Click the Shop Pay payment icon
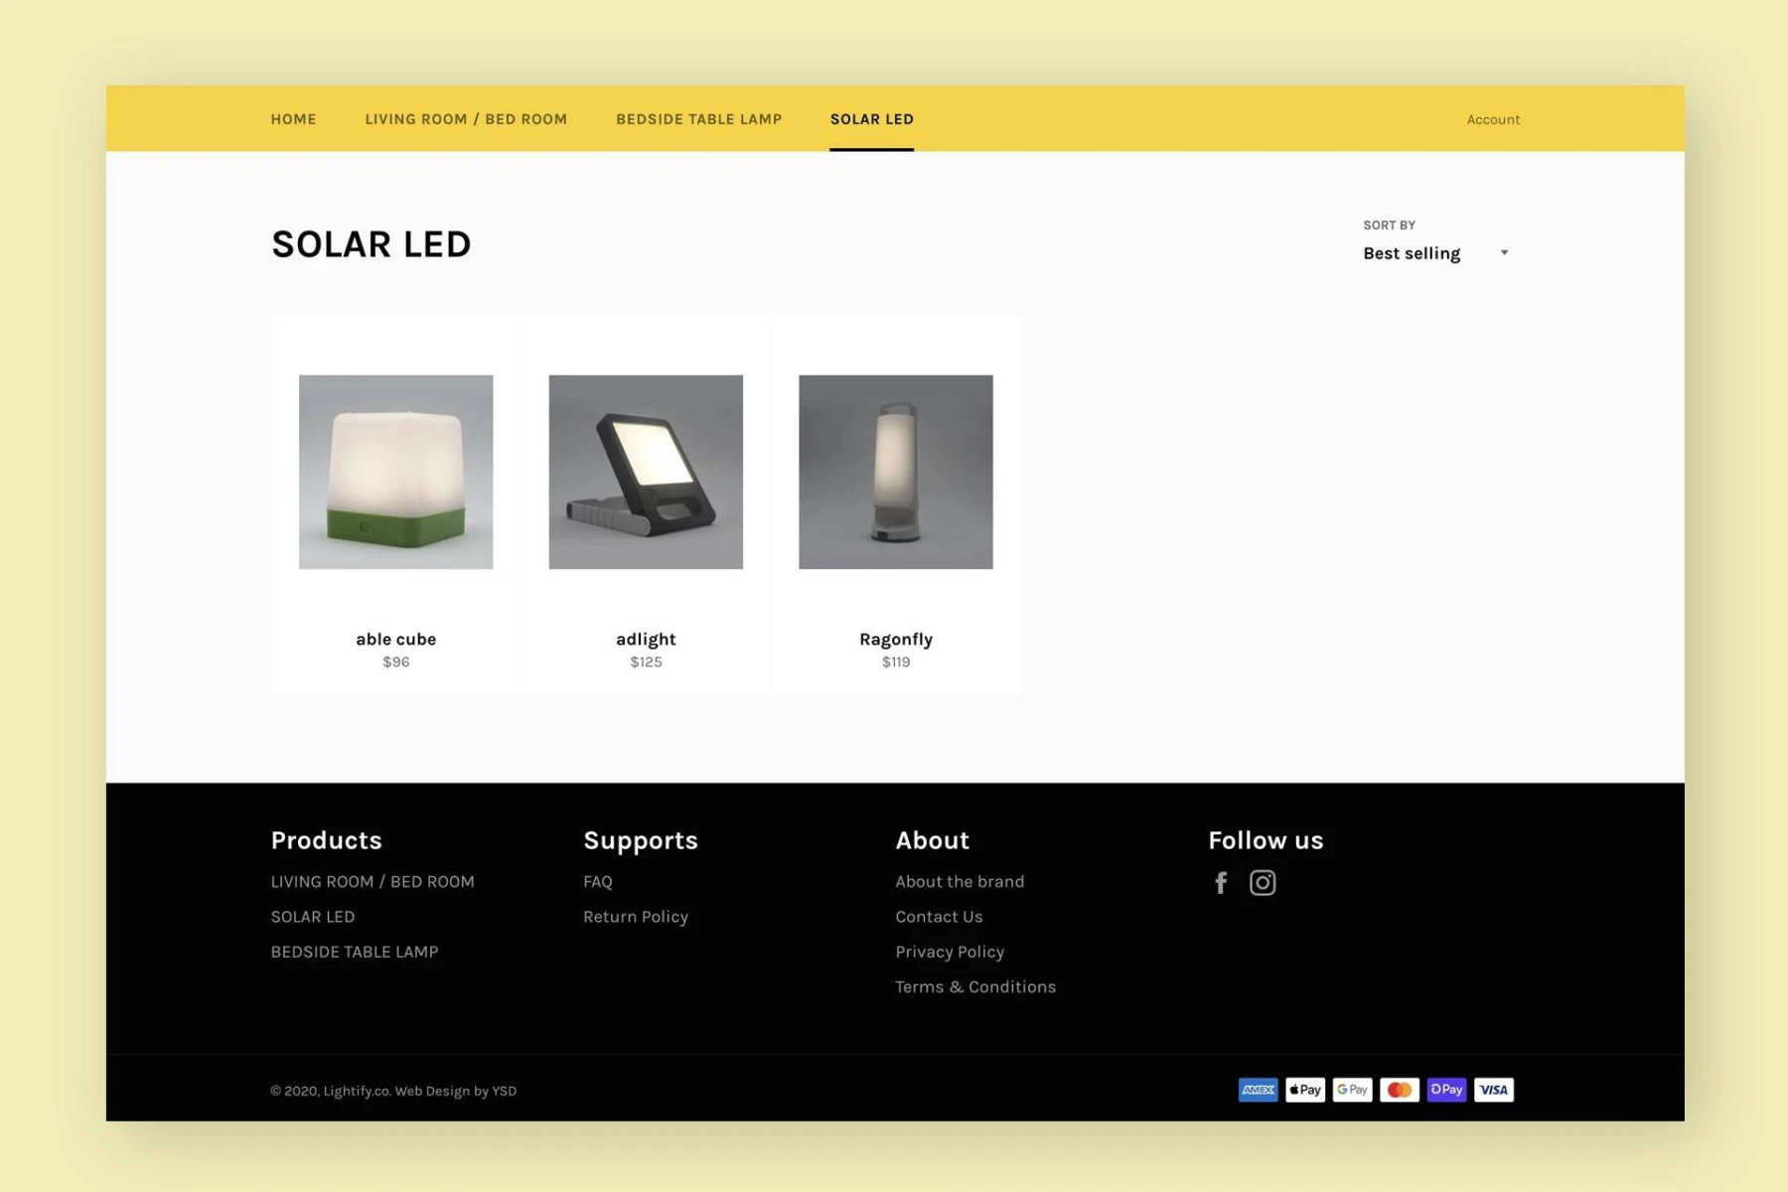The width and height of the screenshot is (1788, 1192). [x=1446, y=1090]
